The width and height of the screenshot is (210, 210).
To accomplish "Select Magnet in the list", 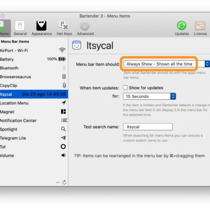I will pos(34,112).
